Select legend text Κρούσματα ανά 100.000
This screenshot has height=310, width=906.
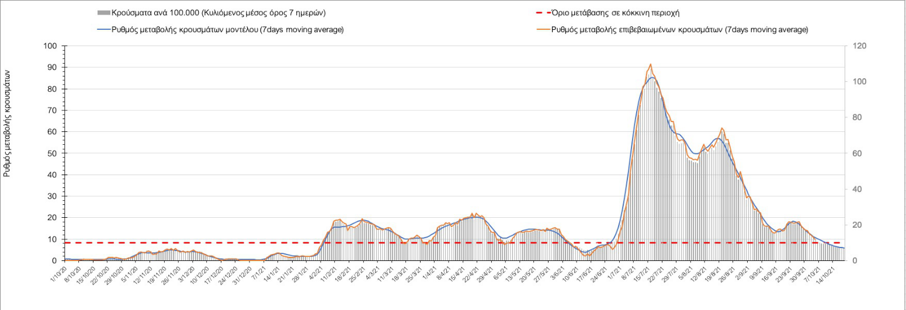(x=218, y=12)
